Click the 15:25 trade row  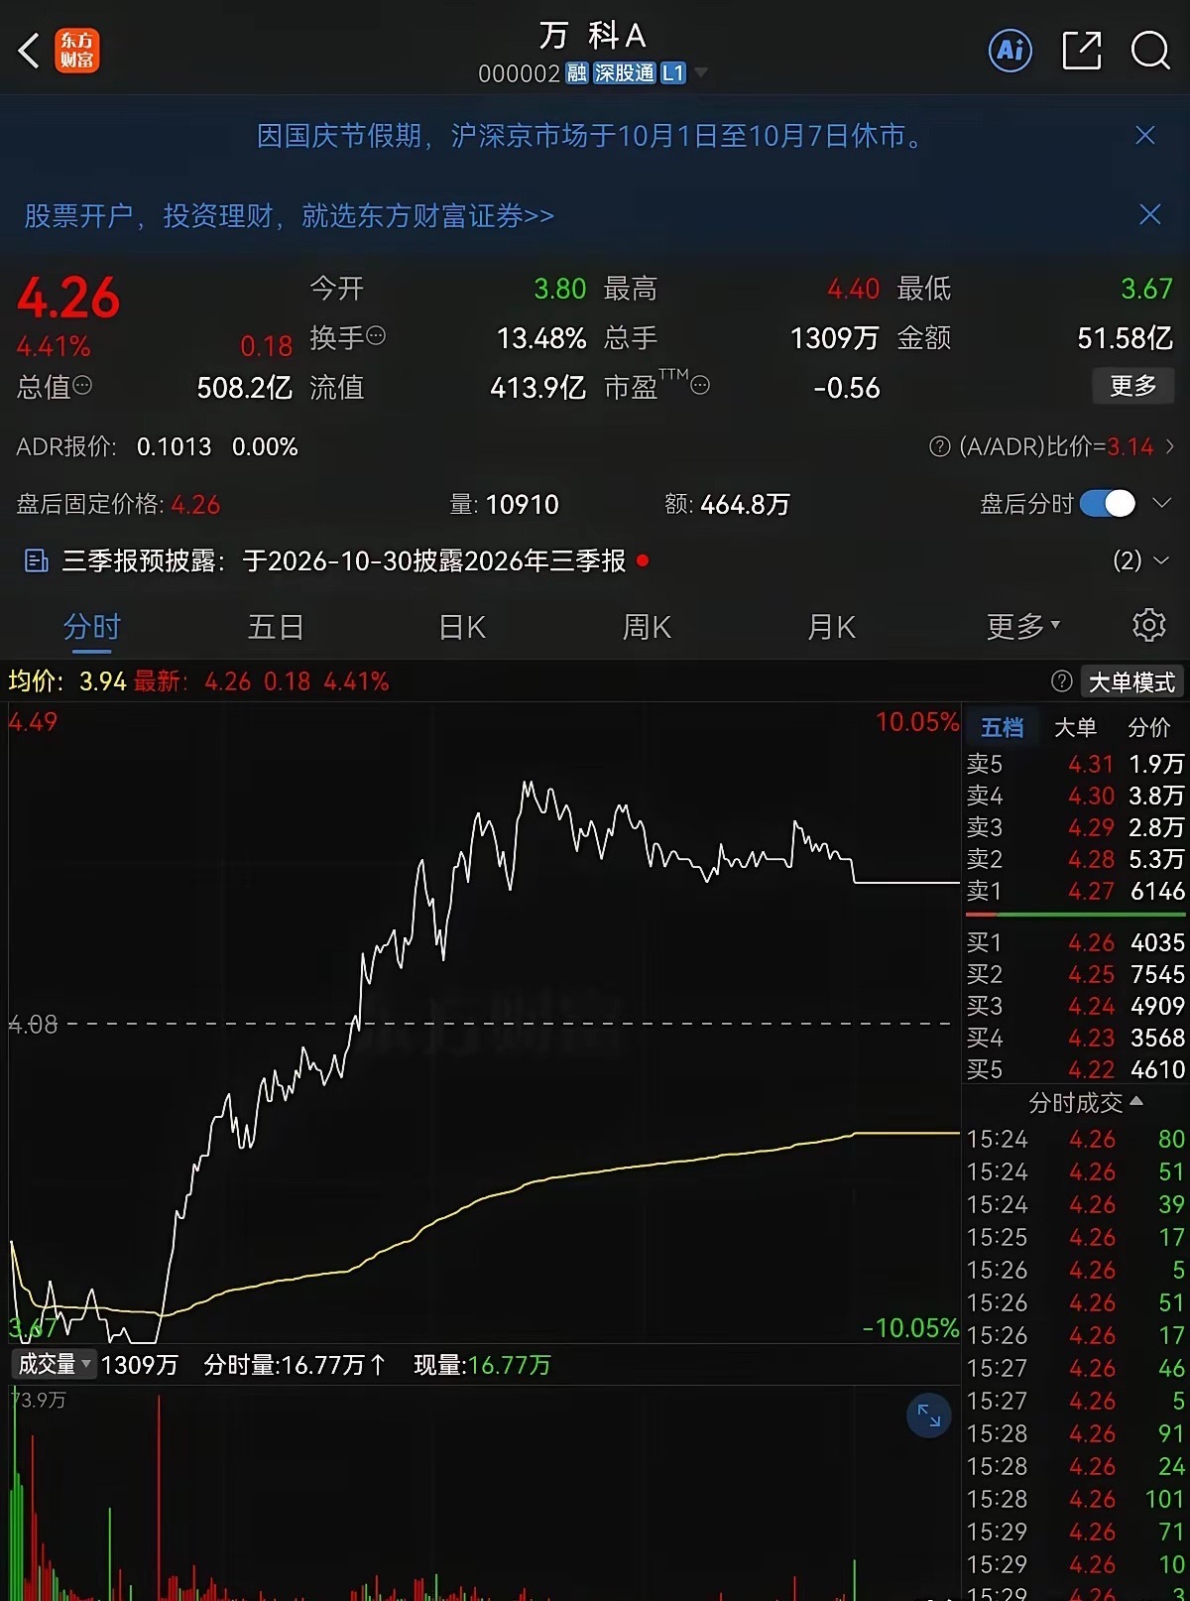(1075, 1237)
